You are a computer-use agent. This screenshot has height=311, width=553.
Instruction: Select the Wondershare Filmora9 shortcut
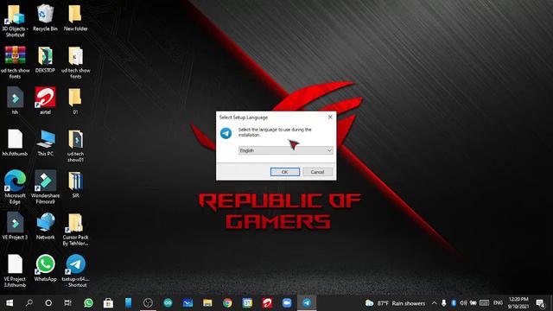(45, 187)
